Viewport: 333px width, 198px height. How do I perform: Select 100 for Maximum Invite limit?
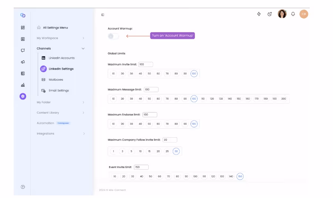click(194, 74)
